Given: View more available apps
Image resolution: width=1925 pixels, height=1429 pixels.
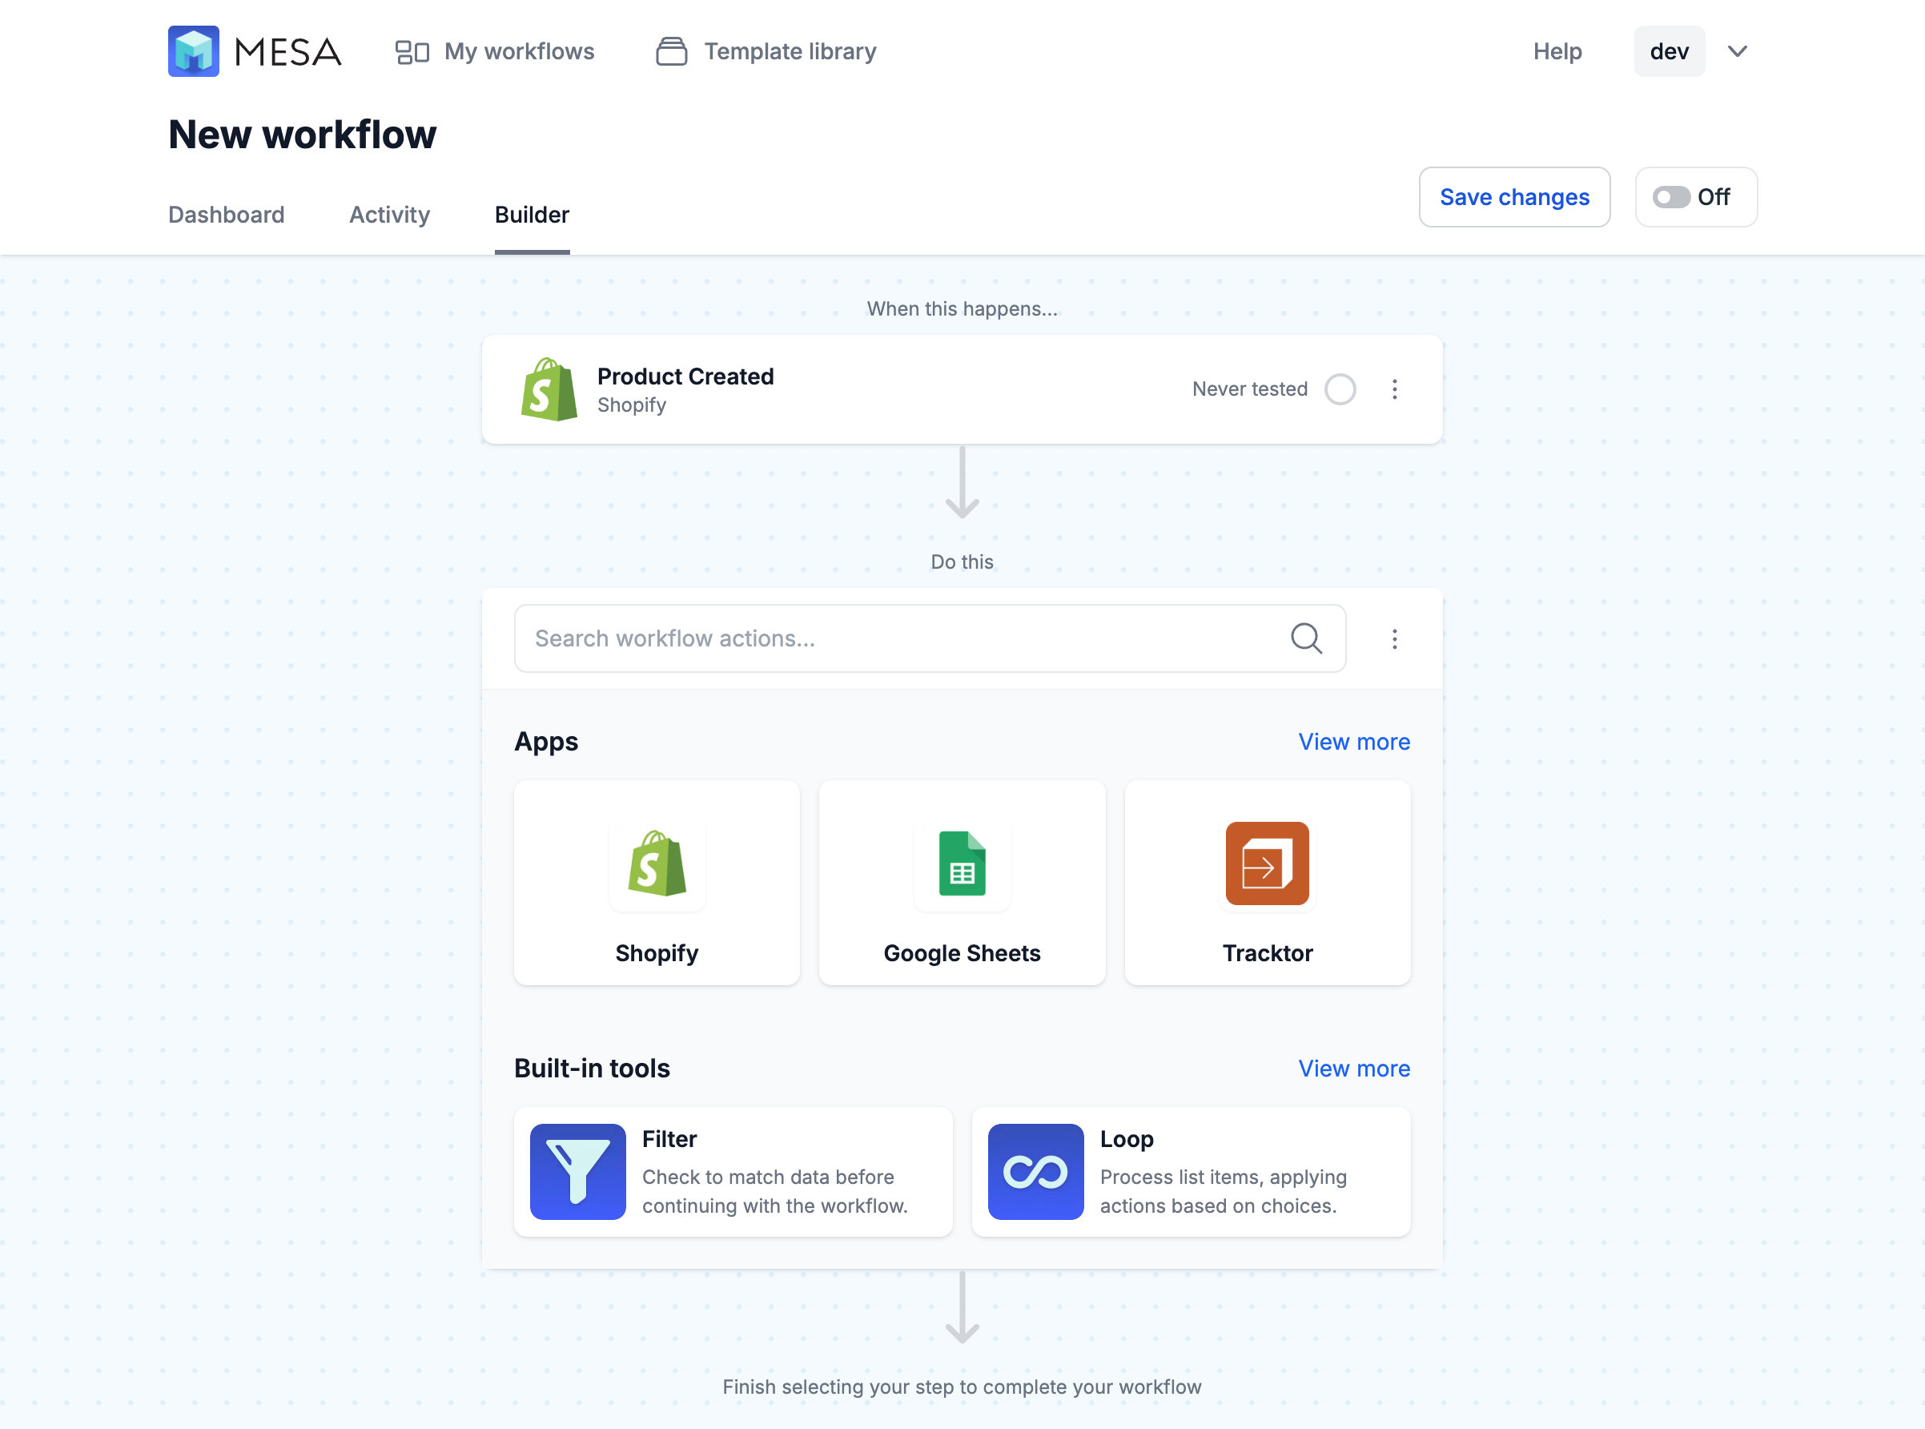Looking at the screenshot, I should tap(1353, 742).
